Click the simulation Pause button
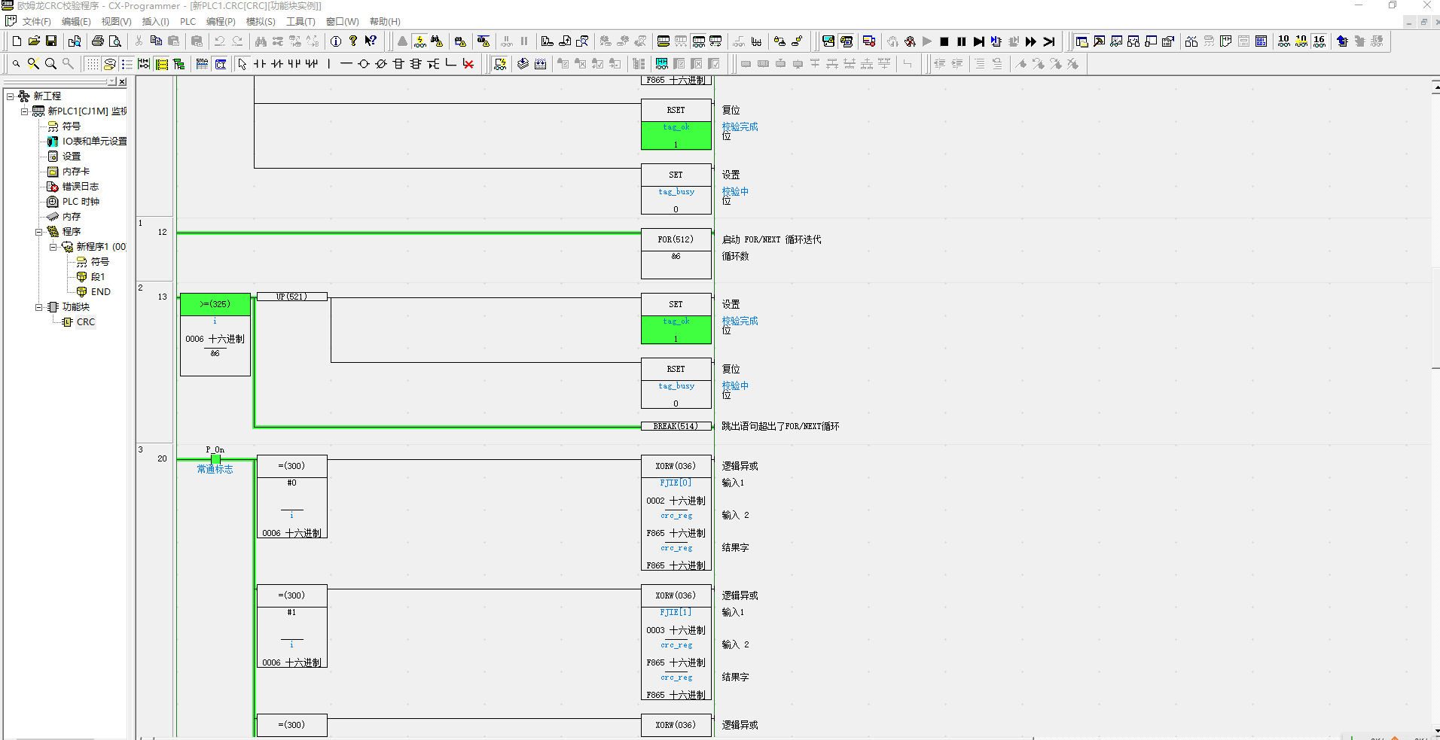 pyautogui.click(x=962, y=41)
